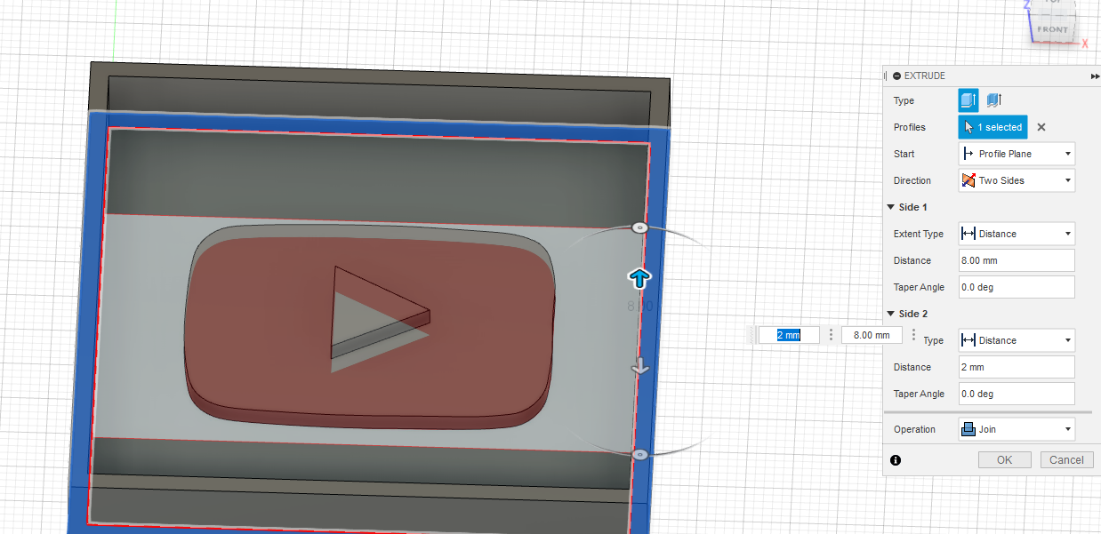Click the Profile Plane icon in Start dropdown
The width and height of the screenshot is (1101, 534).
click(968, 154)
